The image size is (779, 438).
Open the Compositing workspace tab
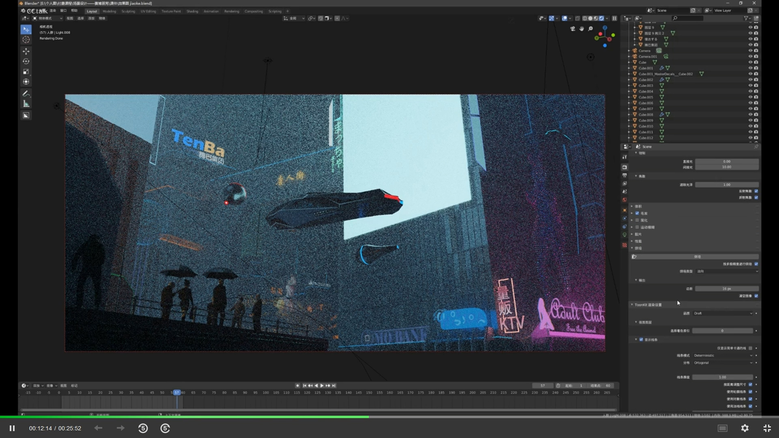pyautogui.click(x=254, y=11)
